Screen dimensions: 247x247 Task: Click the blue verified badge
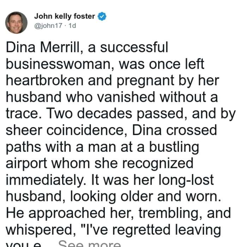pos(102,16)
